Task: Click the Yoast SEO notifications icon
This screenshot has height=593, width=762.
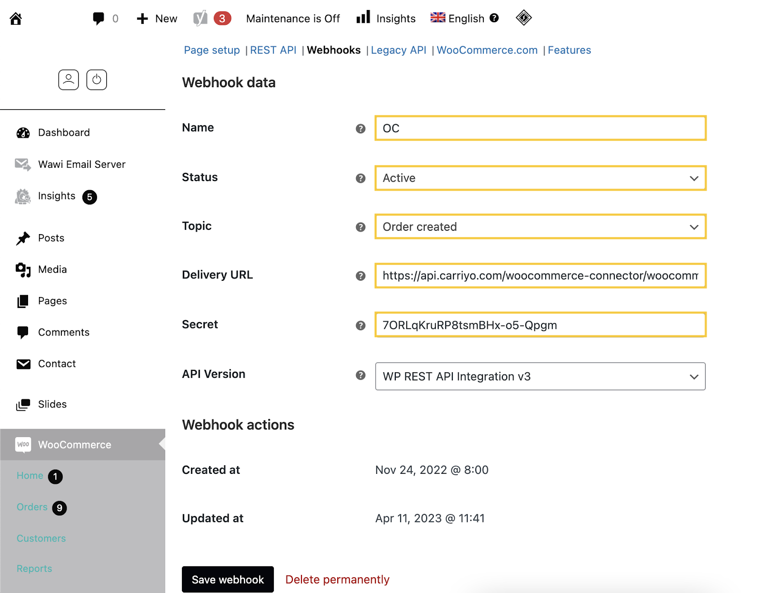Action: pyautogui.click(x=201, y=19)
